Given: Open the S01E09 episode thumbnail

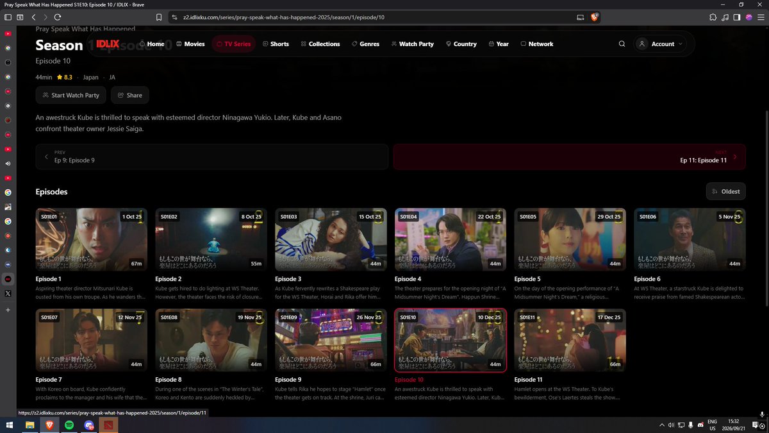Looking at the screenshot, I should [x=331, y=340].
